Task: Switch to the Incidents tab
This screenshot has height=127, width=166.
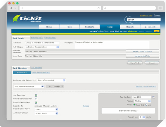Action: (x=89, y=27)
